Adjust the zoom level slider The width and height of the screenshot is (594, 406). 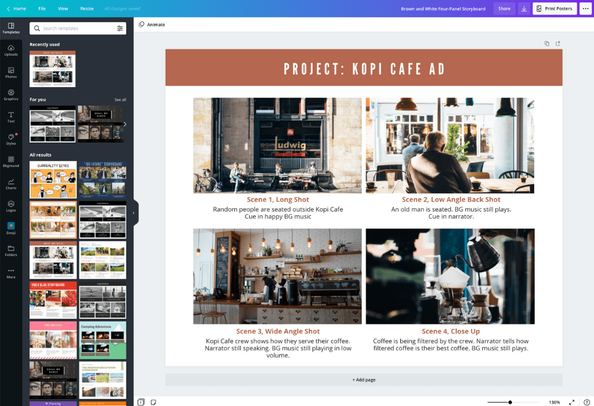(x=510, y=401)
